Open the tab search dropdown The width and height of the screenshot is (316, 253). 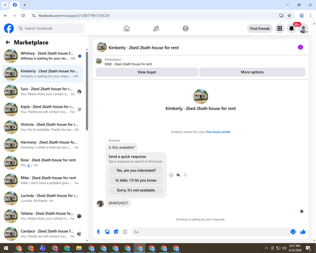coord(5,5)
